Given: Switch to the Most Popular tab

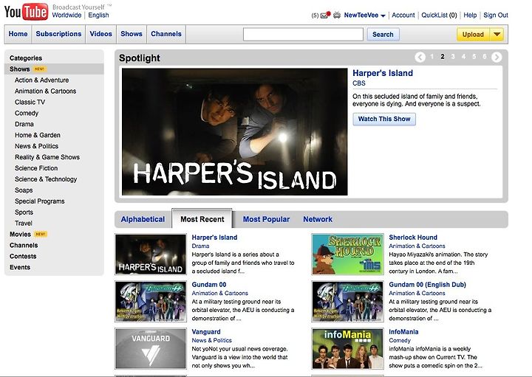Looking at the screenshot, I should pyautogui.click(x=266, y=219).
